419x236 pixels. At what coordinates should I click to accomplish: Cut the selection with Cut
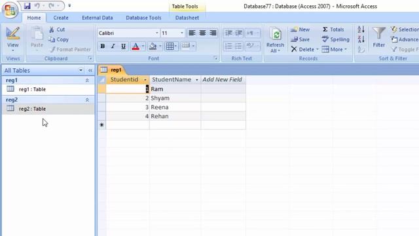click(57, 29)
